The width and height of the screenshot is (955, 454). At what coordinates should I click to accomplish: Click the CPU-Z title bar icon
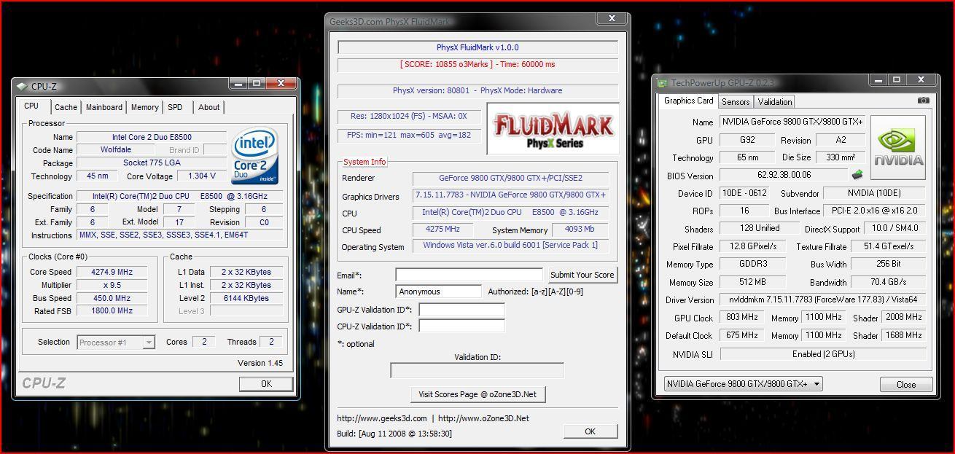[22, 86]
